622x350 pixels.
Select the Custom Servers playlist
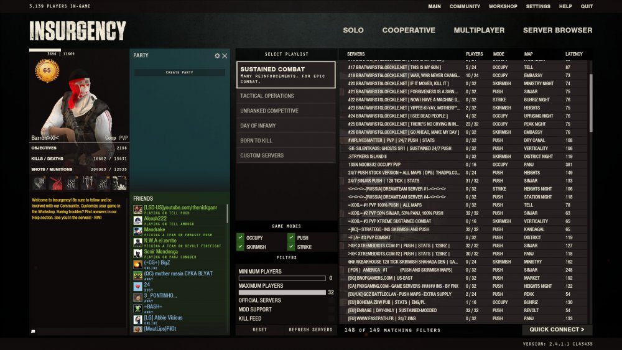(285, 155)
